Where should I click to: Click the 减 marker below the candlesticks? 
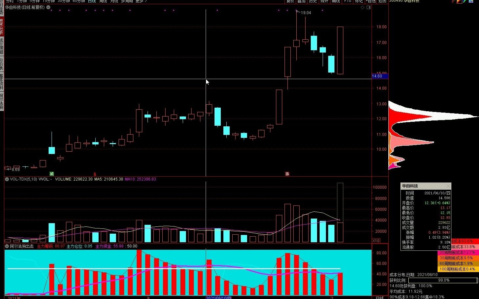click(x=52, y=174)
